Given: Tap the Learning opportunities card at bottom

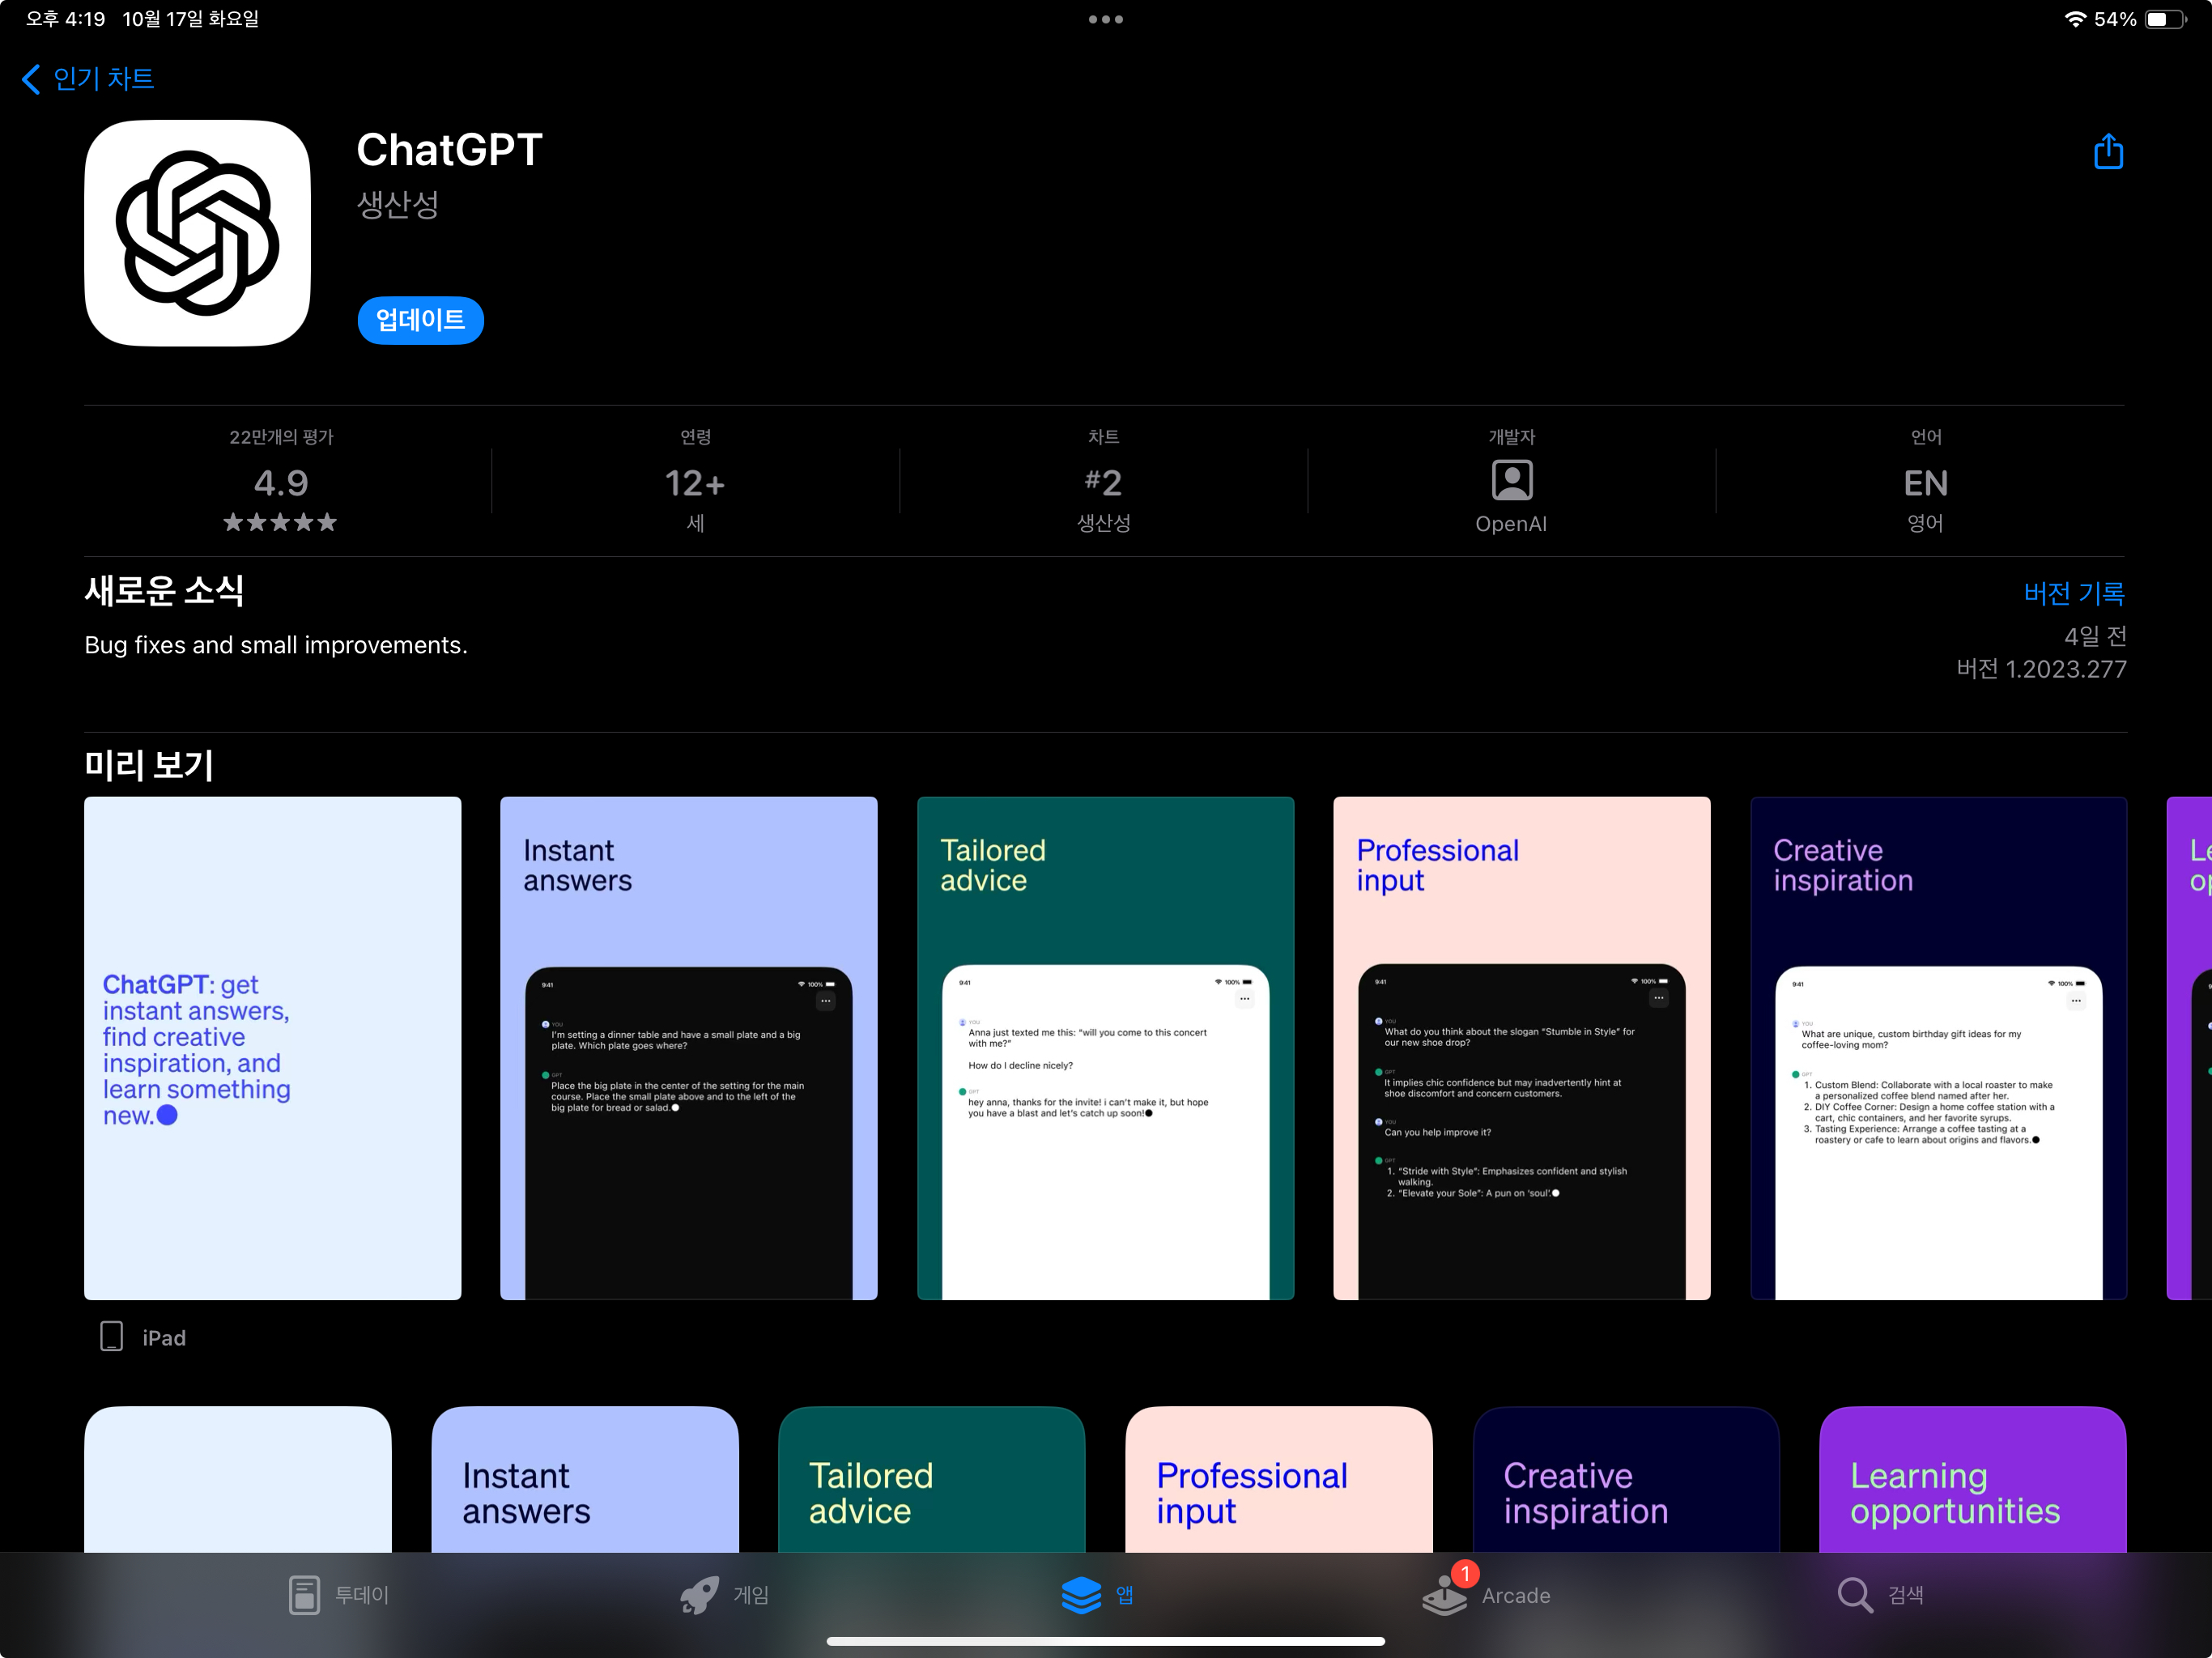Looking at the screenshot, I should (1971, 1479).
